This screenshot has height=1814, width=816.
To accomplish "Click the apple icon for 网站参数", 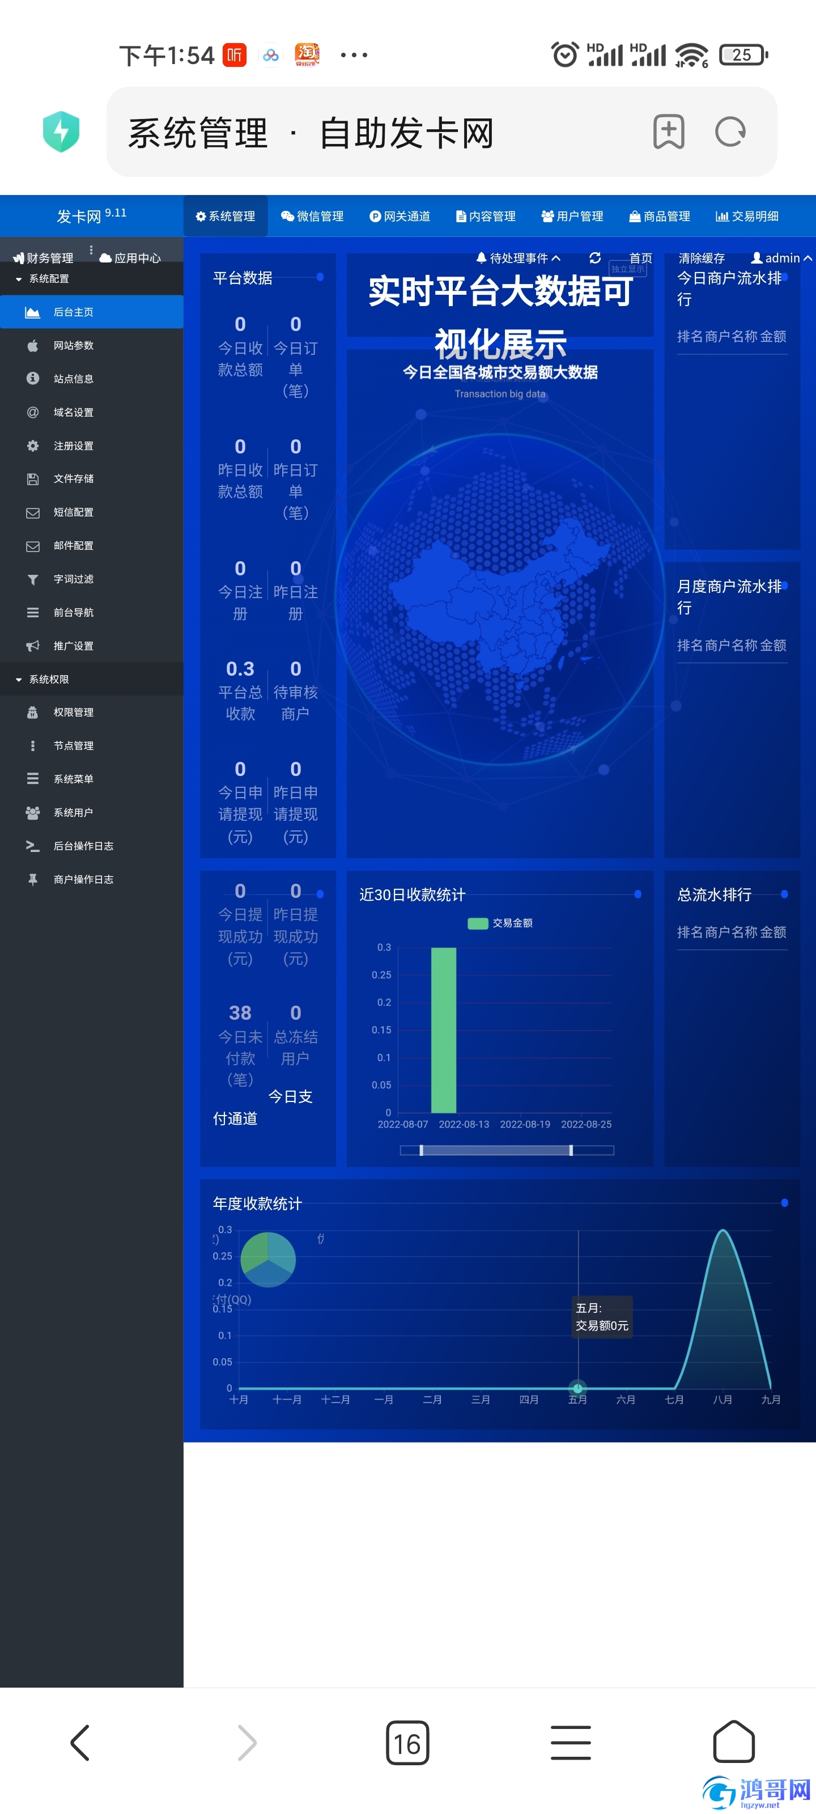I will click(x=32, y=346).
